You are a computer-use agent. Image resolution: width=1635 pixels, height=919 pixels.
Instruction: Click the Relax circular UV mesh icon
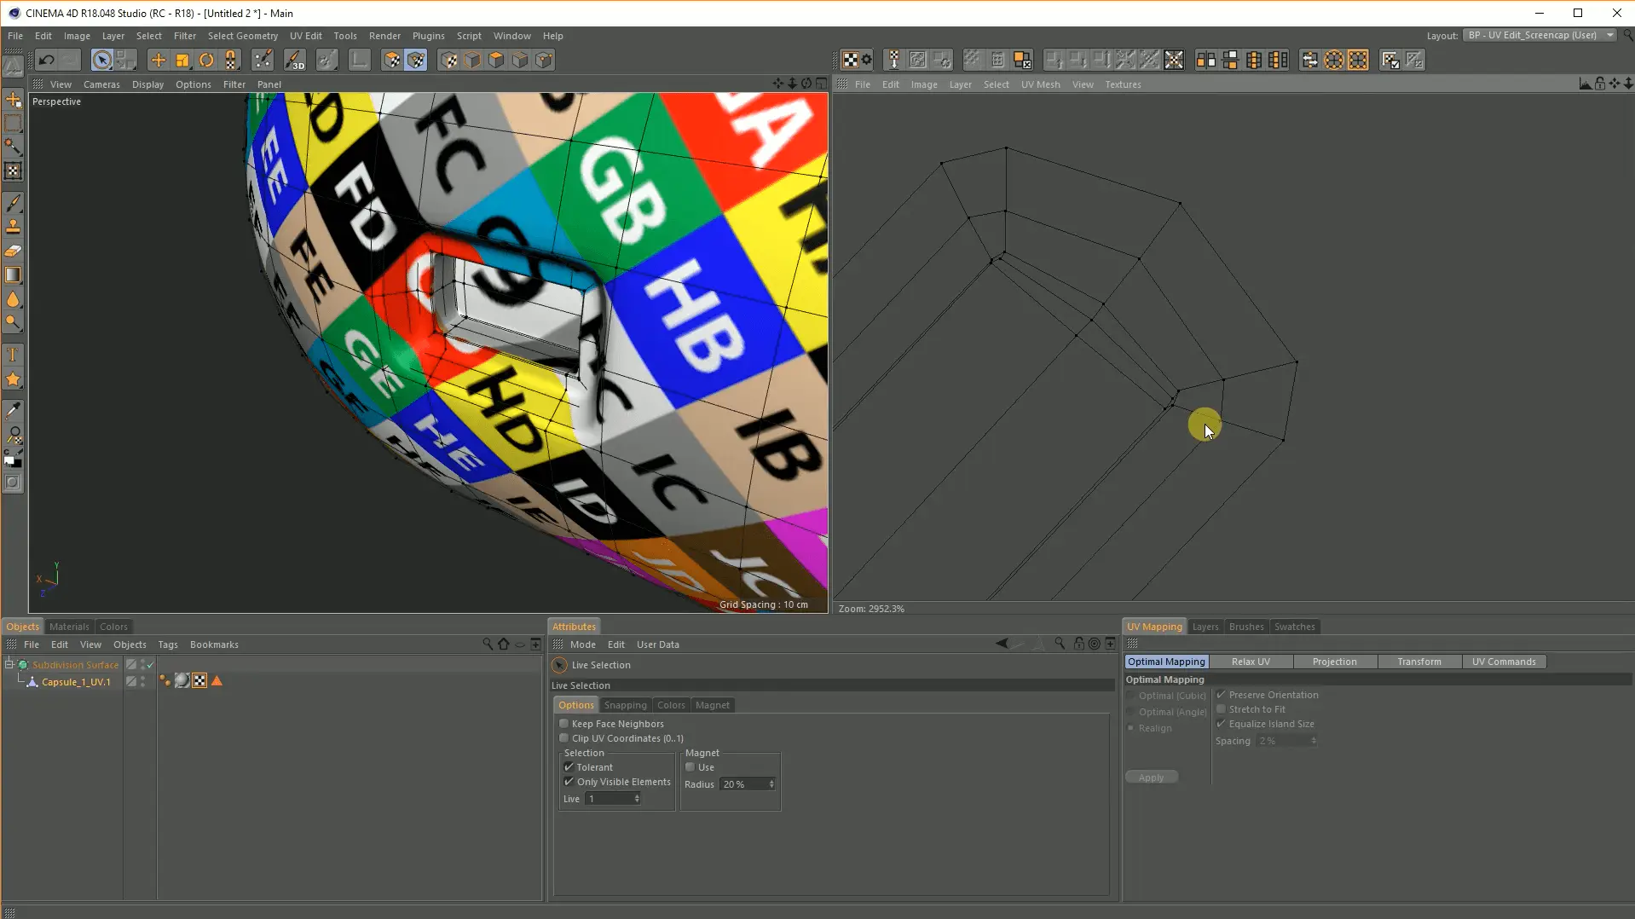(x=1334, y=60)
